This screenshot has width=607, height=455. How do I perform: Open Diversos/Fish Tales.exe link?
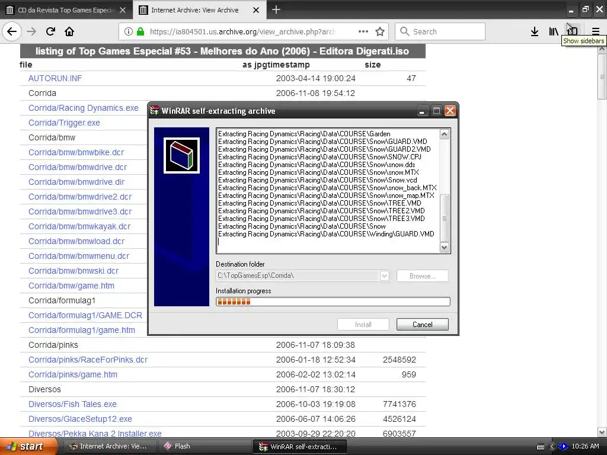tap(72, 404)
